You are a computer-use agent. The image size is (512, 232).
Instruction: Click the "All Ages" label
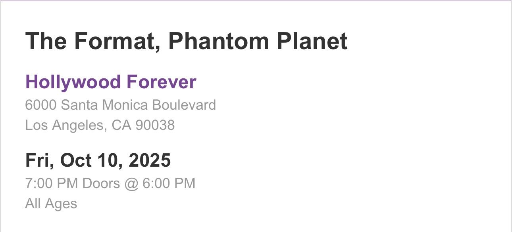pyautogui.click(x=51, y=203)
